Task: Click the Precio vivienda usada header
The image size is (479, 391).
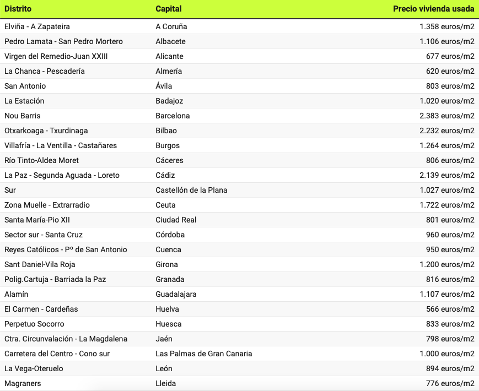Action: point(433,9)
